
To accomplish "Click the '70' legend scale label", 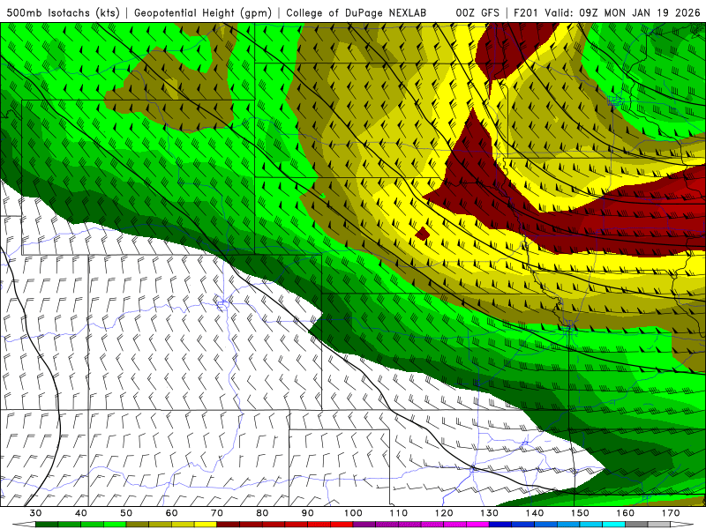I will pos(217,513).
